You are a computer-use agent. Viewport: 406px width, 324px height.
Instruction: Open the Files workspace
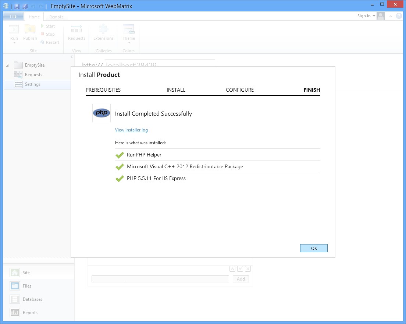tap(39, 286)
